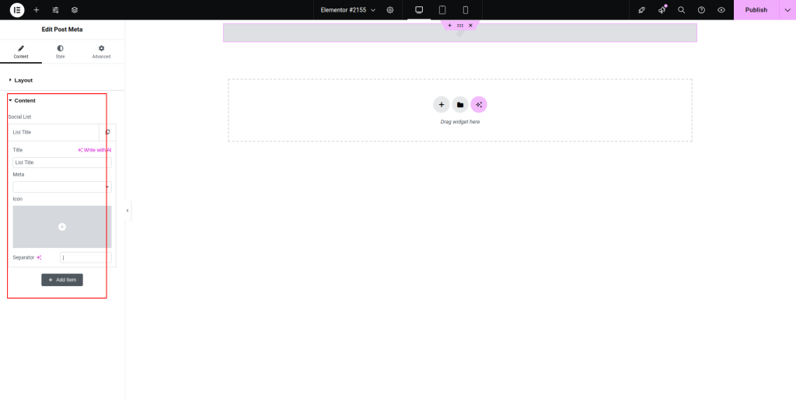The image size is (796, 401).
Task: Choose an icon in the Icon picker
Action: [62, 227]
